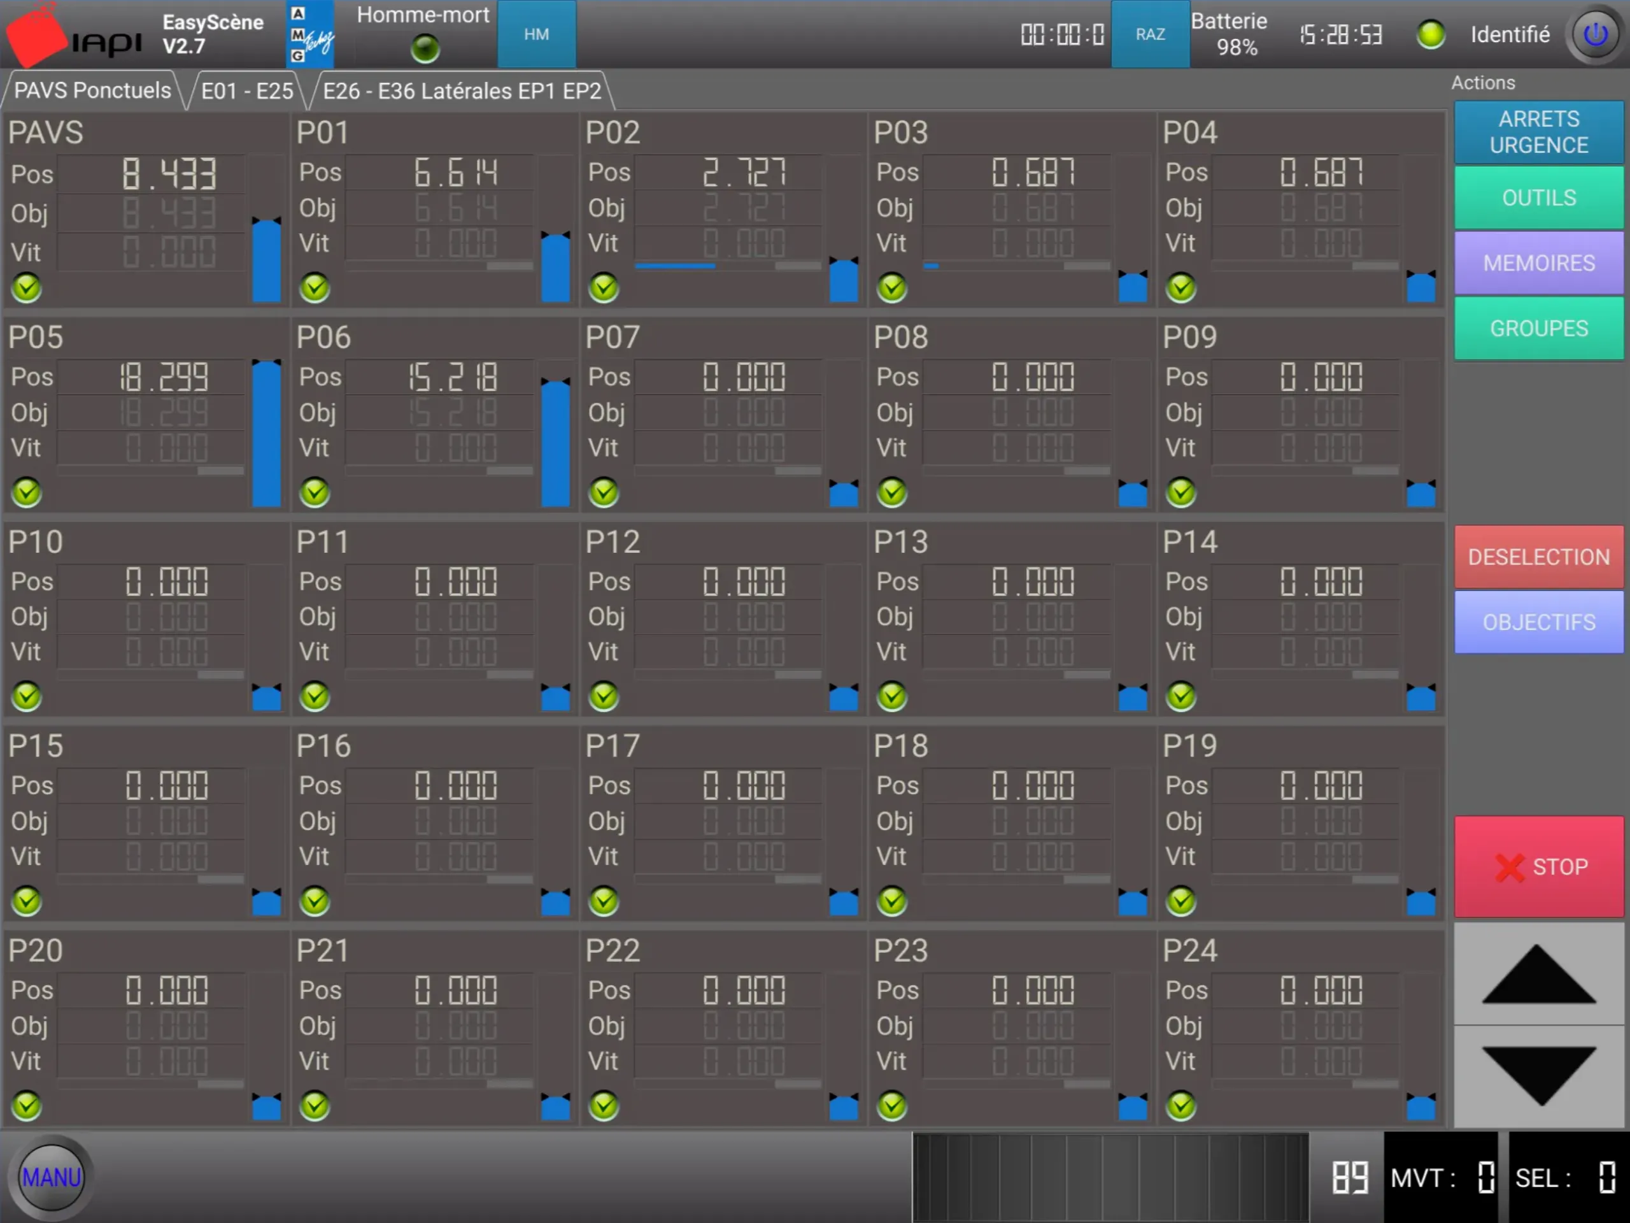Screen dimensions: 1630x1223
Task: Click the P21 green check status icon
Action: (315, 1105)
